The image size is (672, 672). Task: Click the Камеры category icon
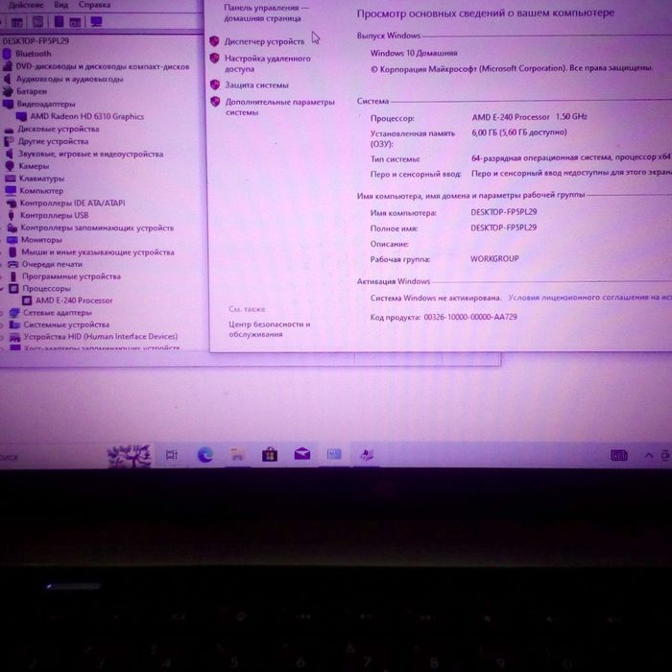10,166
